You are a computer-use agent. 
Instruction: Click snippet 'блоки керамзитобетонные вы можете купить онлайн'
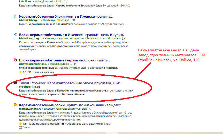pos(68,68)
